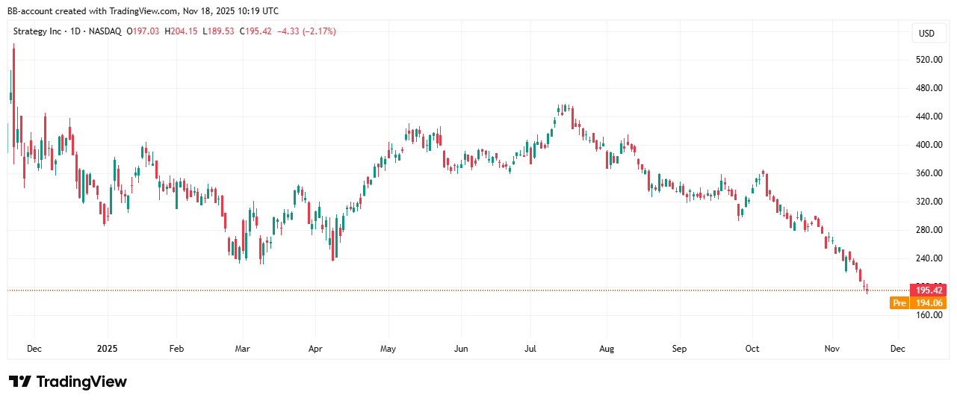Click the TradingView logo icon
Image resolution: width=957 pixels, height=404 pixels.
[20, 382]
